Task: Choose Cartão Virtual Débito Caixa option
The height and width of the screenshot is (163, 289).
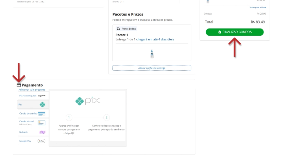Action: (27, 123)
